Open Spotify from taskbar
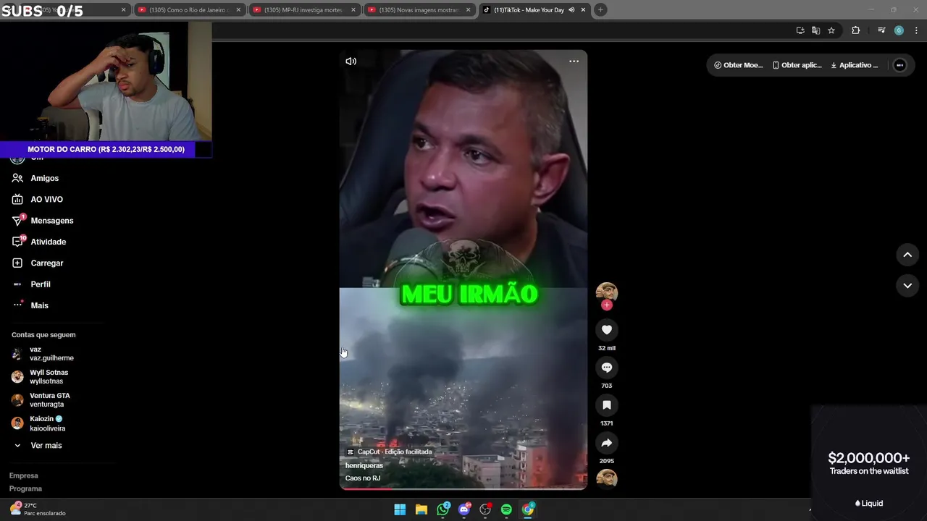927x521 pixels. click(506, 509)
